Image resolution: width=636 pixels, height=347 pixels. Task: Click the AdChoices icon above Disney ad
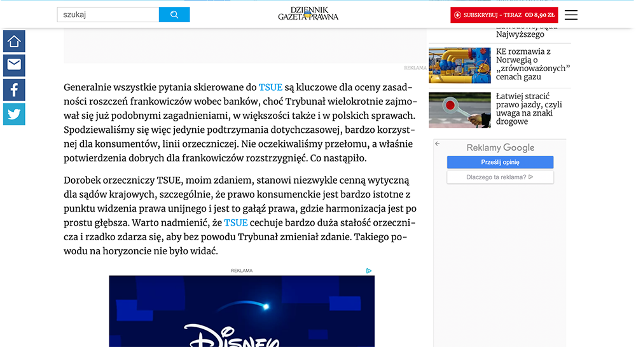[x=369, y=271]
